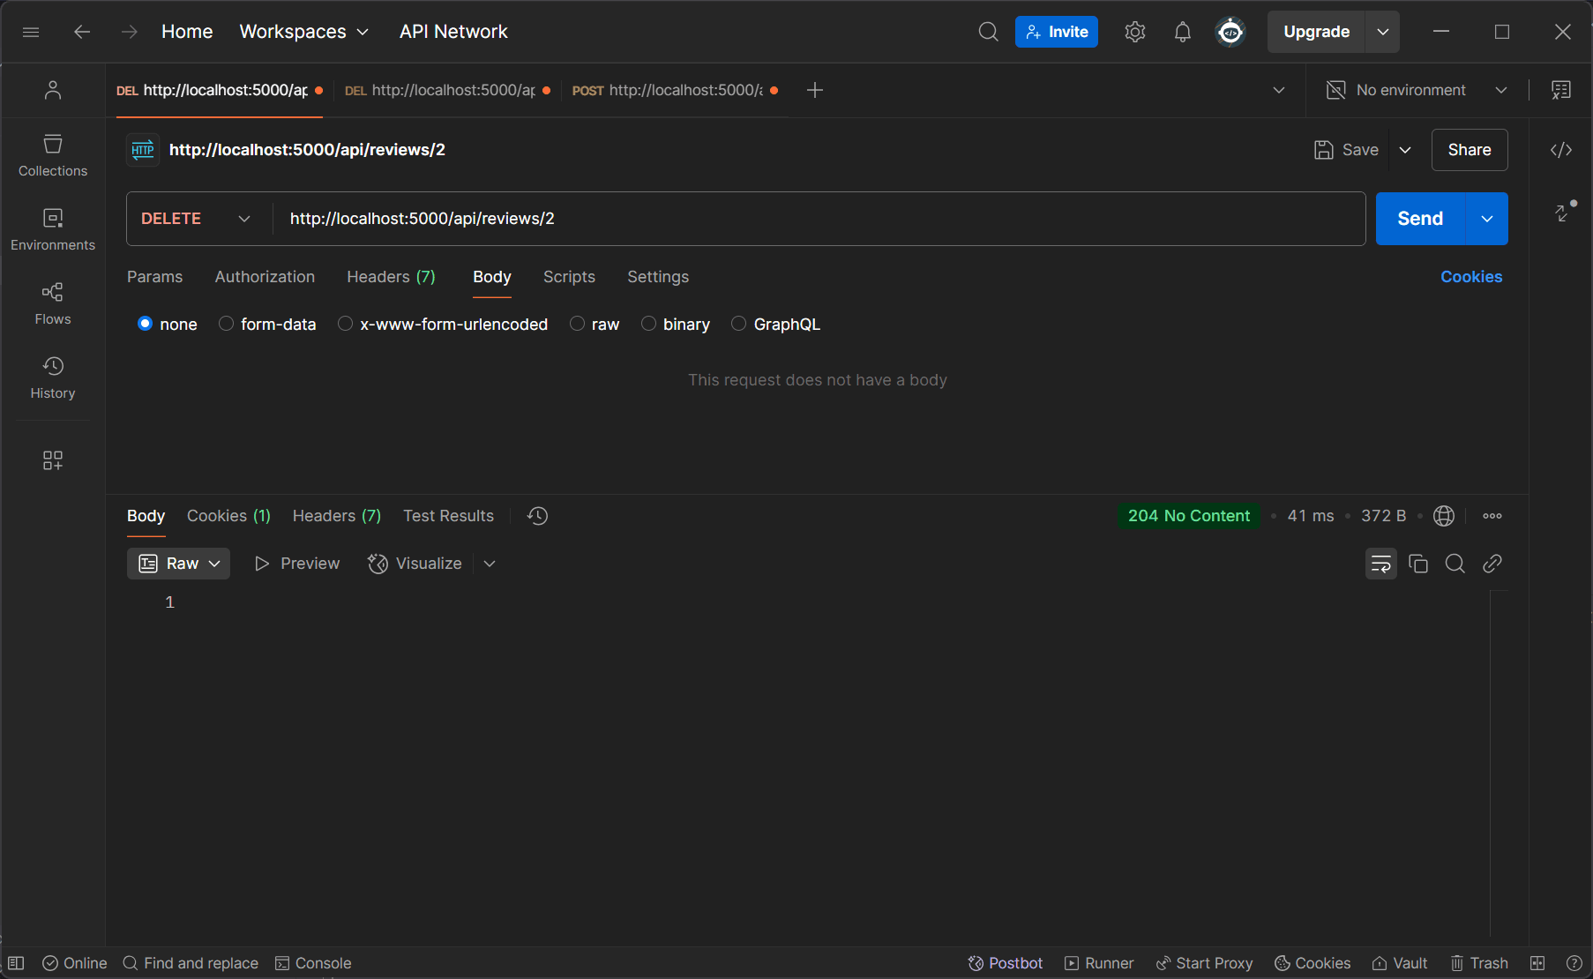The image size is (1593, 979).
Task: Open Environments in the sidebar
Action: [x=53, y=229]
